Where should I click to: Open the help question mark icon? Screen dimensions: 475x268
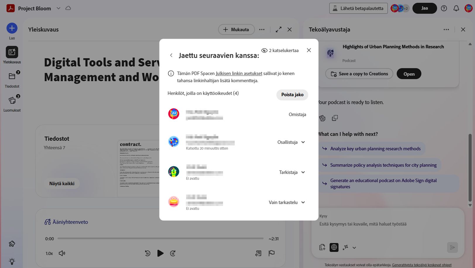point(444,8)
